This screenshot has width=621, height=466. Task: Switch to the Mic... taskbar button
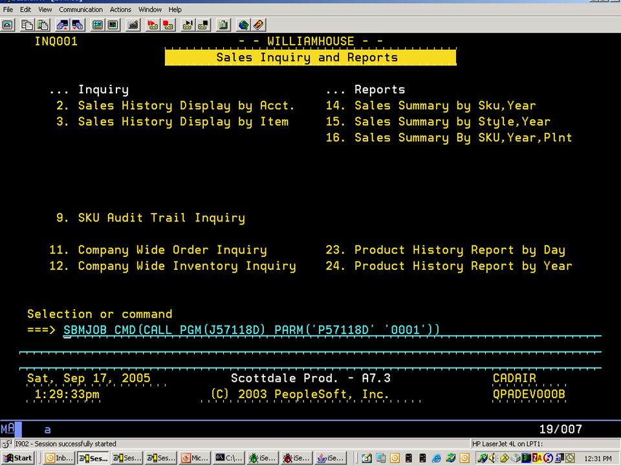(x=195, y=458)
